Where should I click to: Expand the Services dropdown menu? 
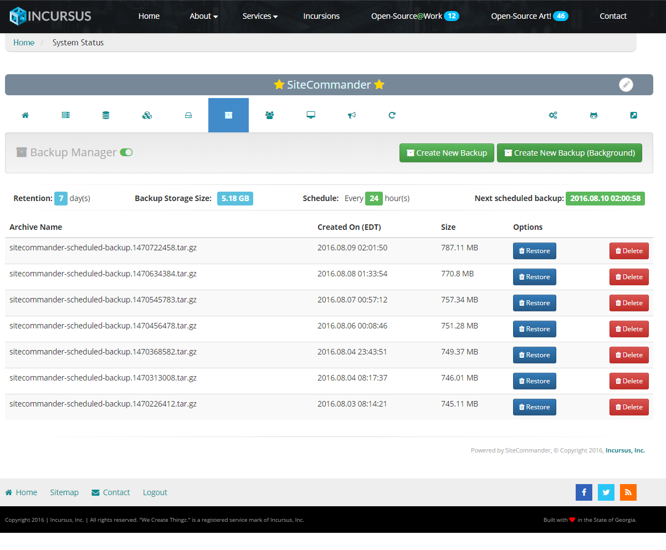[260, 16]
